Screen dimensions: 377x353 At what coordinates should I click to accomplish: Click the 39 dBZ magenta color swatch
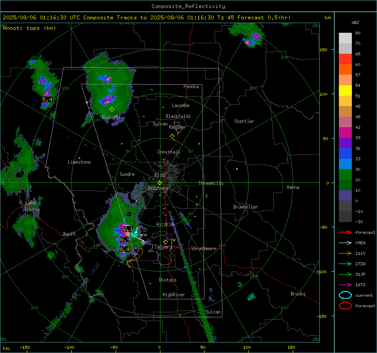(345, 132)
